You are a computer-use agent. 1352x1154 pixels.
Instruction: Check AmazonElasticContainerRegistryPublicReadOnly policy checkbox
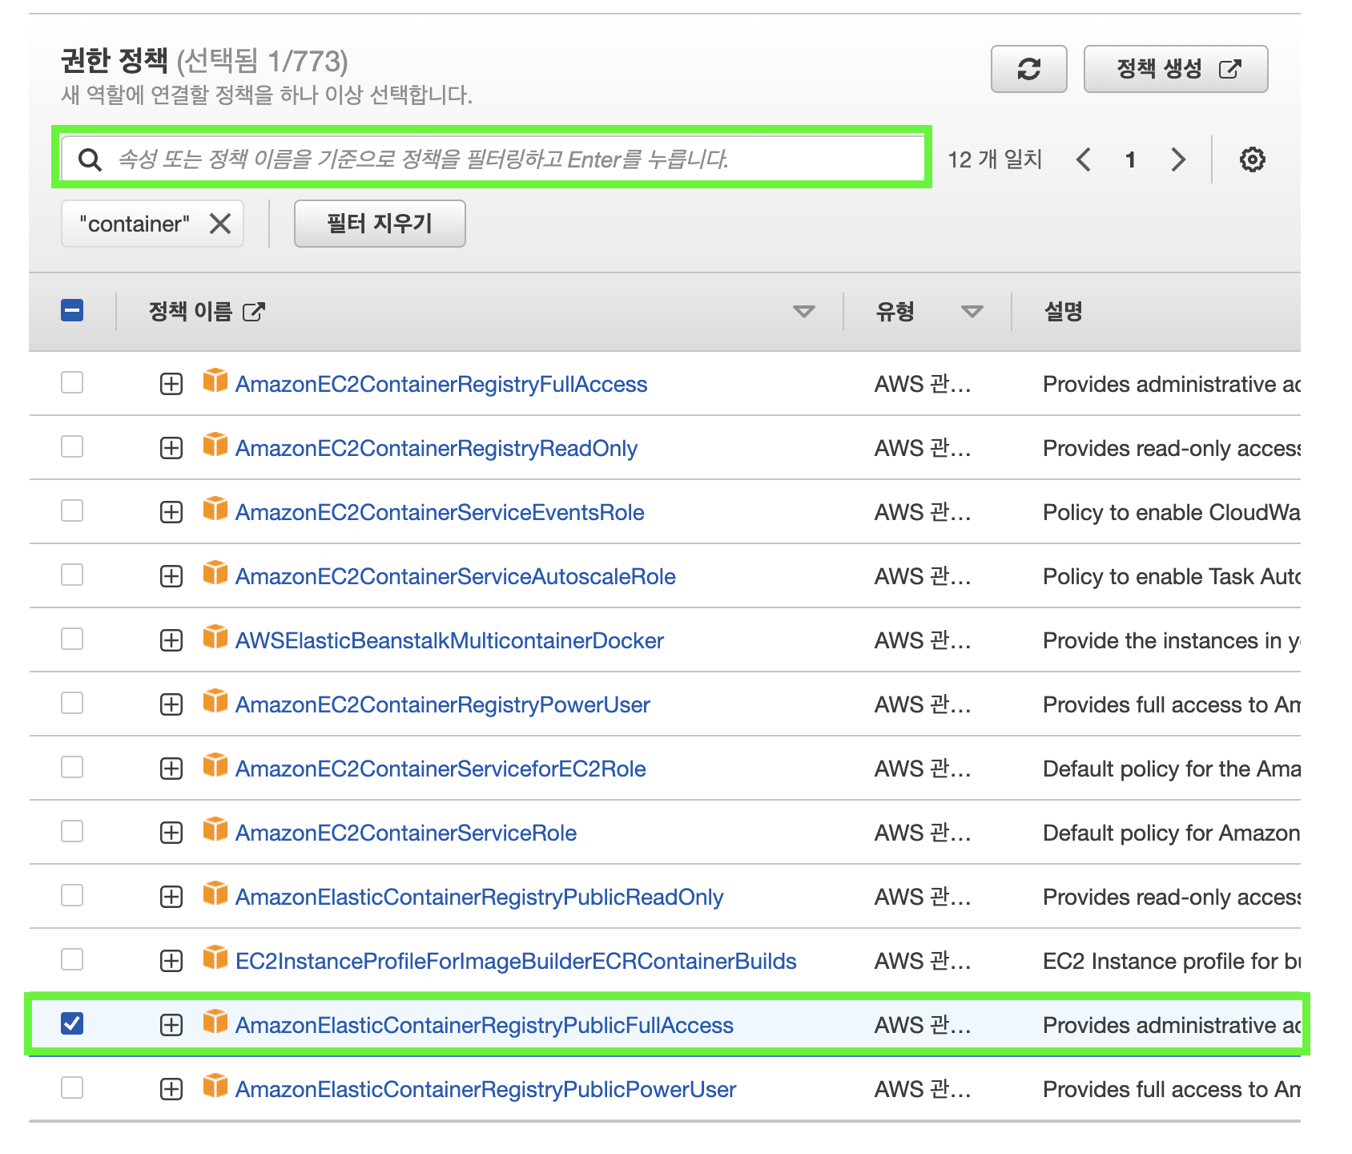pos(72,895)
